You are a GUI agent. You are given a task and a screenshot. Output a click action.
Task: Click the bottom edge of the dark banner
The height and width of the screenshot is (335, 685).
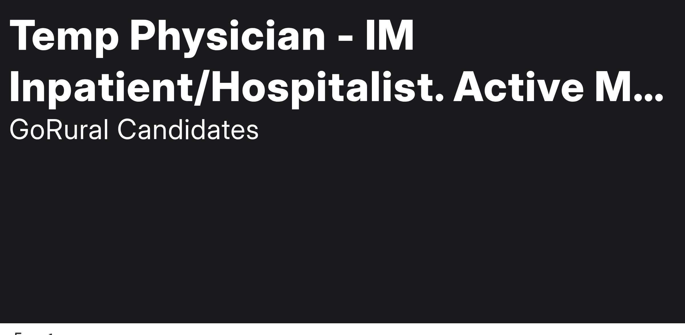342,323
